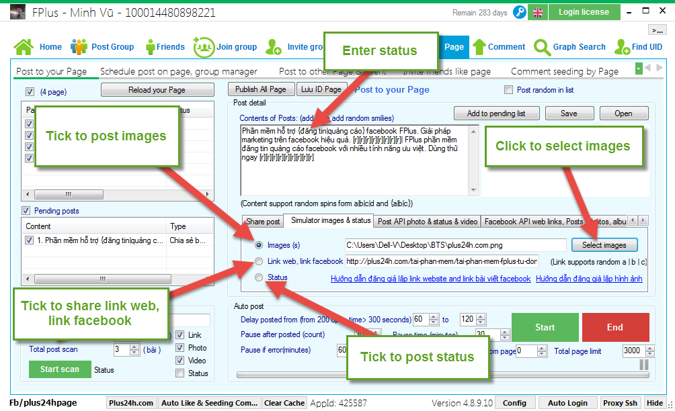Screen dimensions: 675x411
Task: Enable the 'Status' scan checkbox
Action: pos(180,373)
